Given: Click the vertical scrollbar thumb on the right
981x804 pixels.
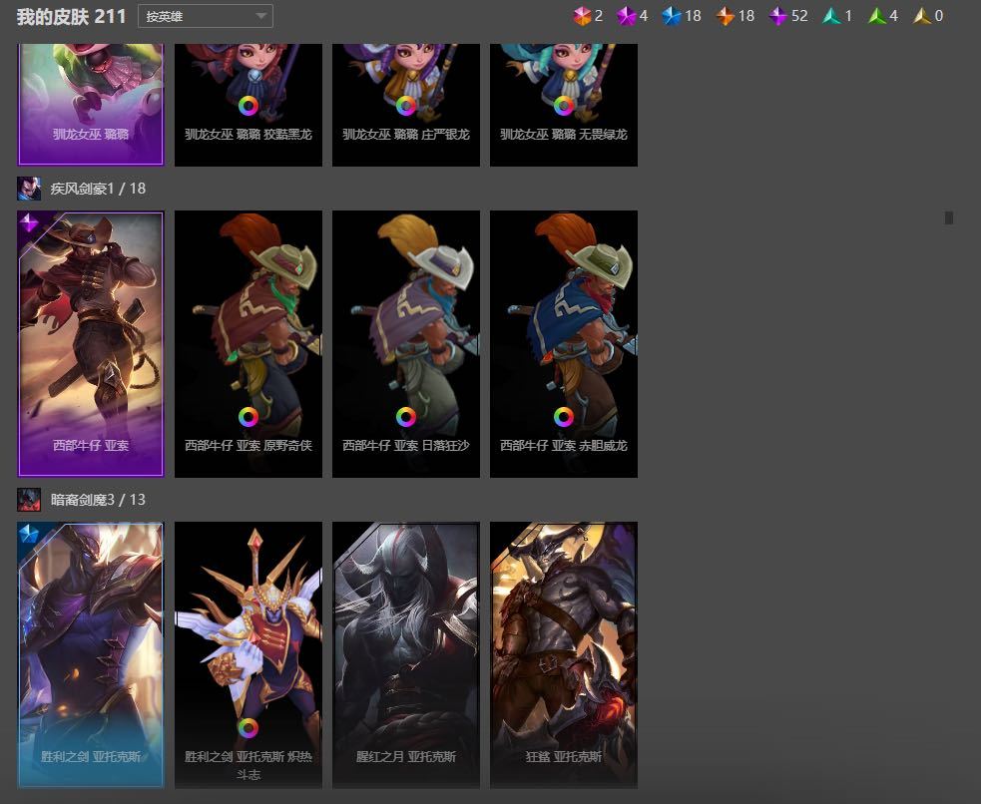Looking at the screenshot, I should click(x=949, y=217).
